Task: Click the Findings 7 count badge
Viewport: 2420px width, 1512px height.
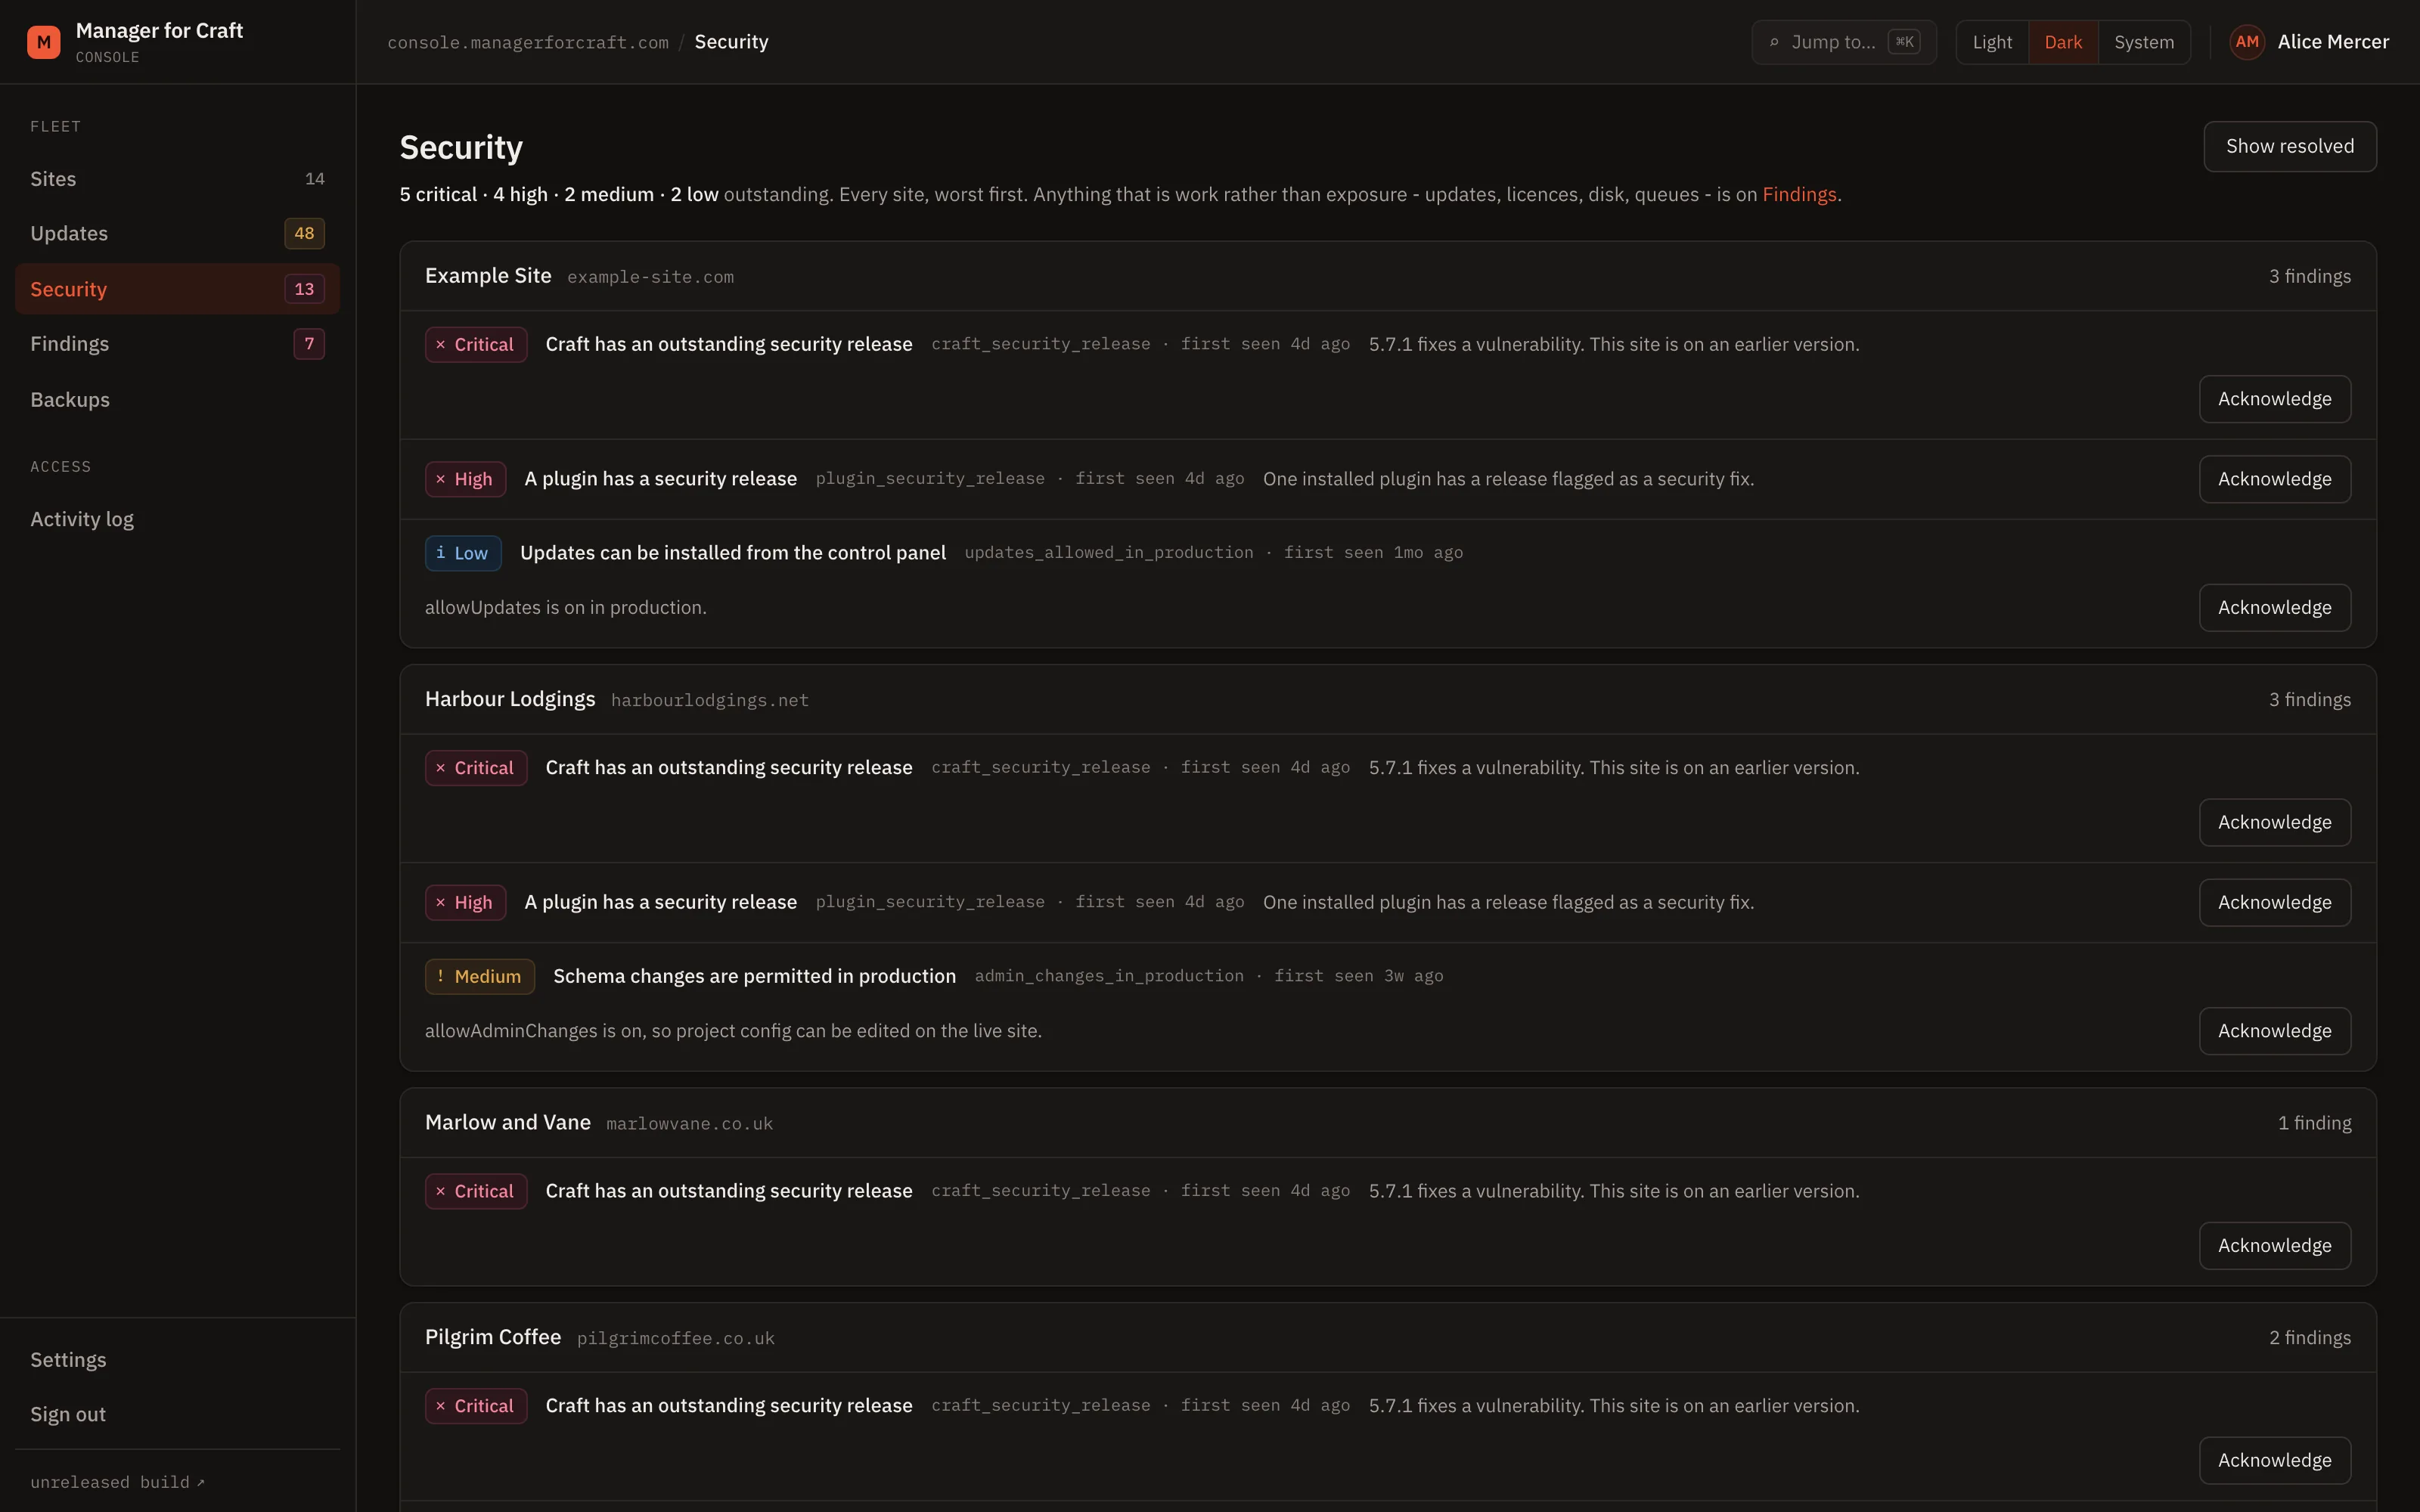Action: pyautogui.click(x=309, y=344)
